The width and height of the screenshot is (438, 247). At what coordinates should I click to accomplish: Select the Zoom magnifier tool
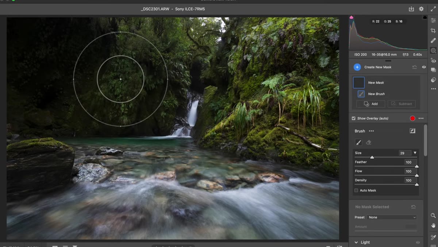point(433,216)
